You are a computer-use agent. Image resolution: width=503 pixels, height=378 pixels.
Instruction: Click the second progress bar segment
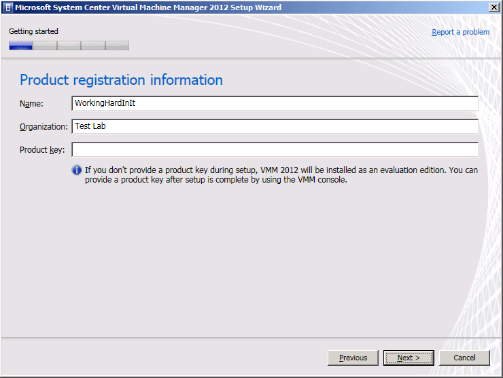tap(45, 45)
